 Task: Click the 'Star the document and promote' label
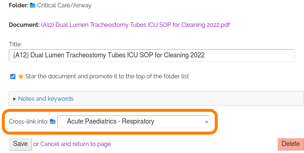click(107, 76)
